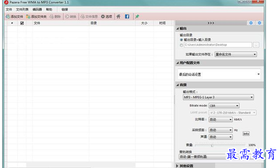Collapse the 音频 section header

pos(220,85)
